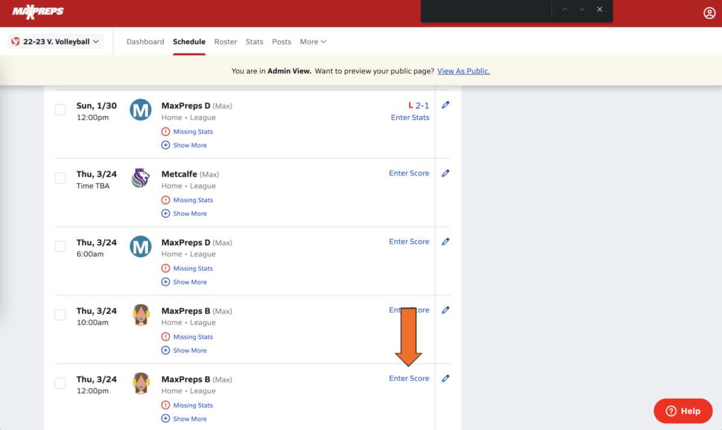Click MaxPreps B mascot on 10:00am game

[141, 315]
